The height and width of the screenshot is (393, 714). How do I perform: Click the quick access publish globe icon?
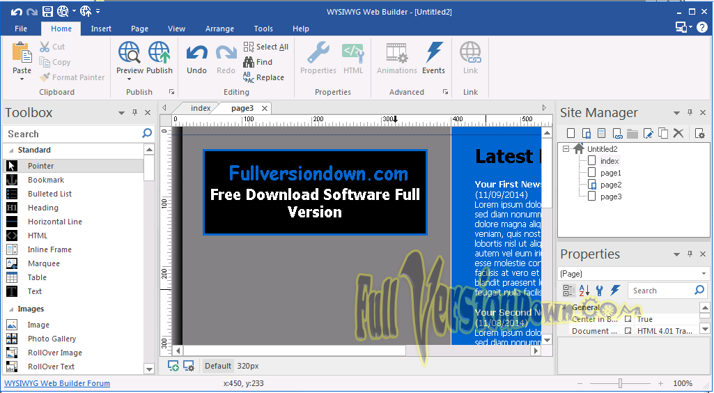86,12
